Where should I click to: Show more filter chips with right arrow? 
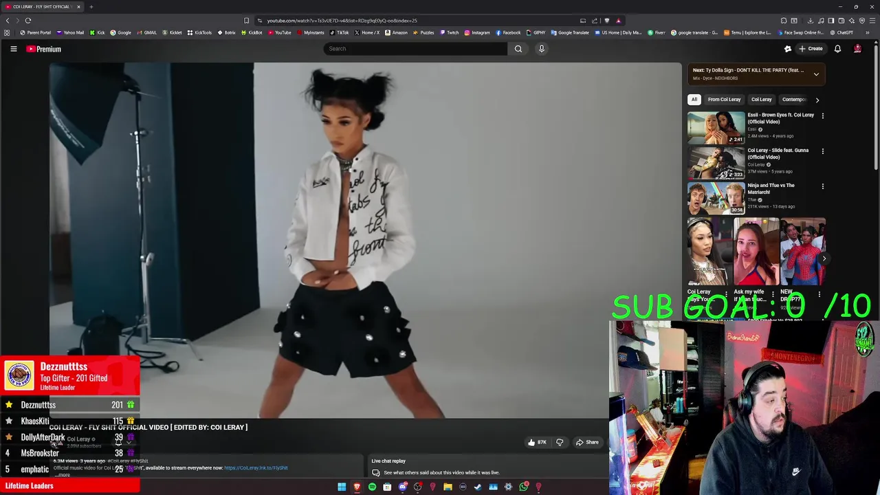point(817,100)
